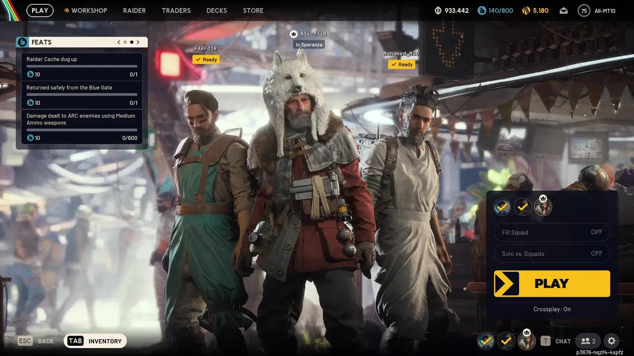Open the STORE tab
The height and width of the screenshot is (356, 634).
coord(253,10)
